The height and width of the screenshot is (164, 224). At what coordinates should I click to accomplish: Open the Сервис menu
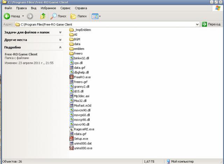(x=65, y=8)
